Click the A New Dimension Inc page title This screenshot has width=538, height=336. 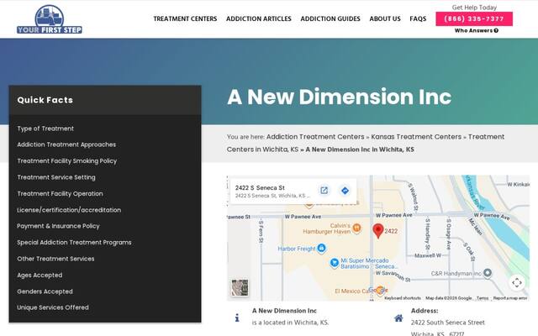(339, 97)
